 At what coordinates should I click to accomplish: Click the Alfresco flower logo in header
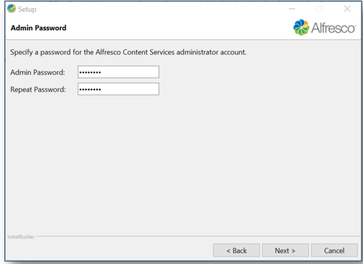click(x=302, y=27)
